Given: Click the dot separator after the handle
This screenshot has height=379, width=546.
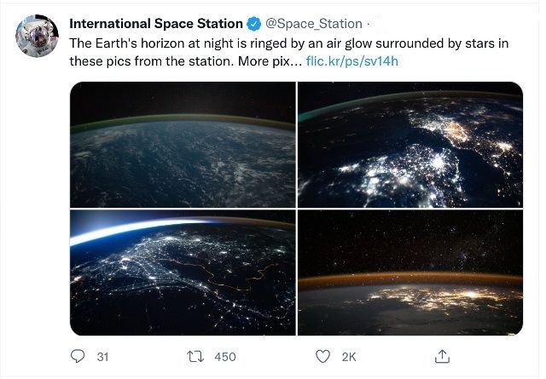Looking at the screenshot, I should click(369, 24).
